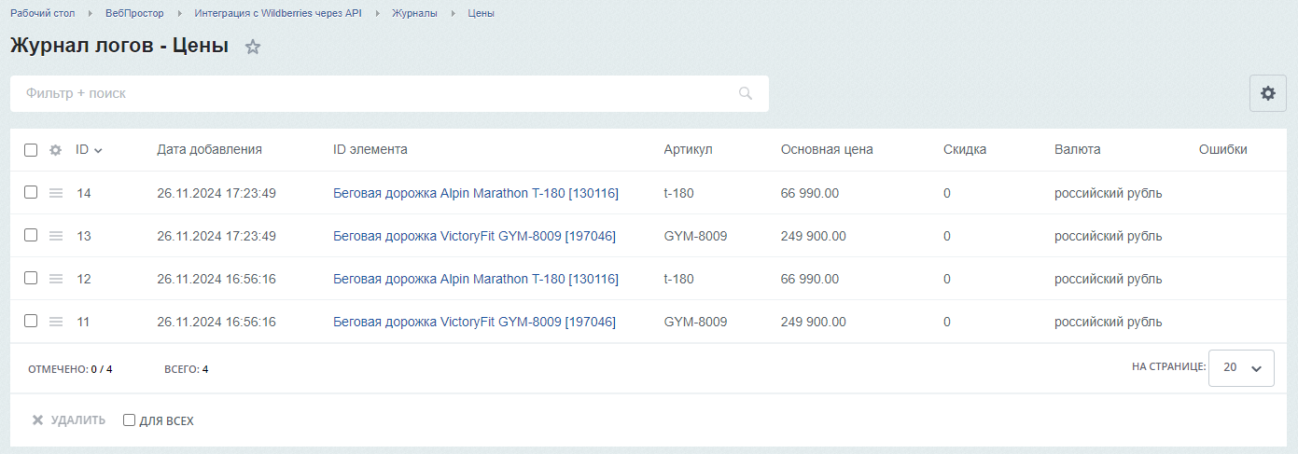Focus the 'Фильтр + поиск' input field
This screenshot has width=1298, height=454.
(x=389, y=93)
